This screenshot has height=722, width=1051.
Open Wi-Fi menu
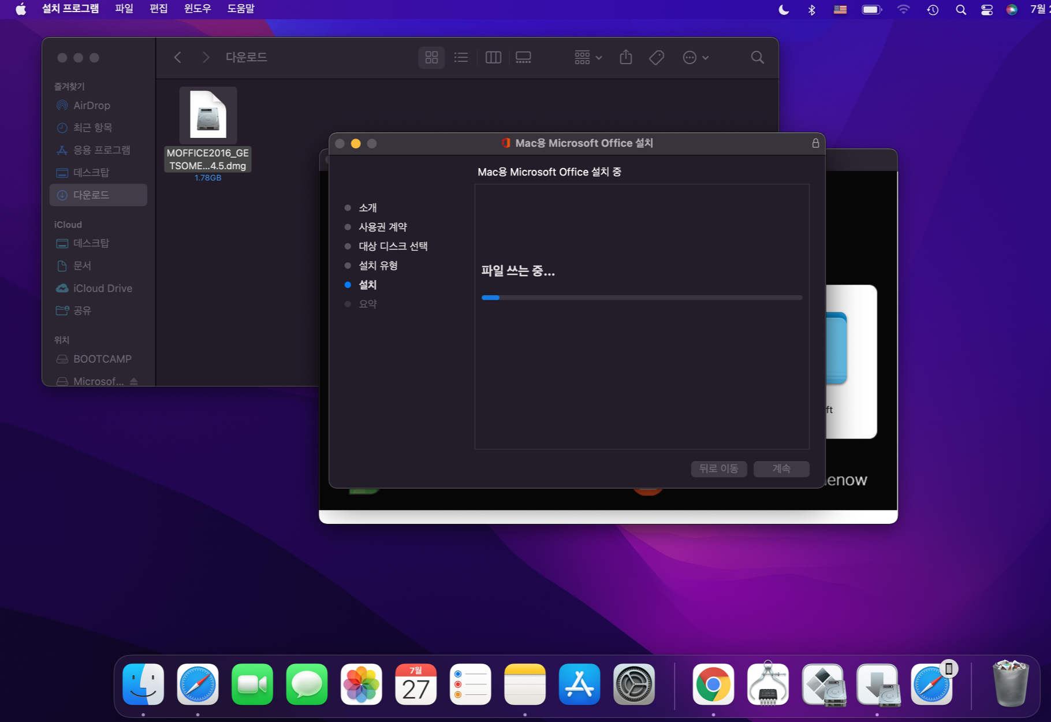coord(903,10)
